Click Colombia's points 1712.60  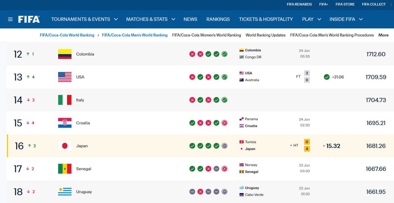376,54
